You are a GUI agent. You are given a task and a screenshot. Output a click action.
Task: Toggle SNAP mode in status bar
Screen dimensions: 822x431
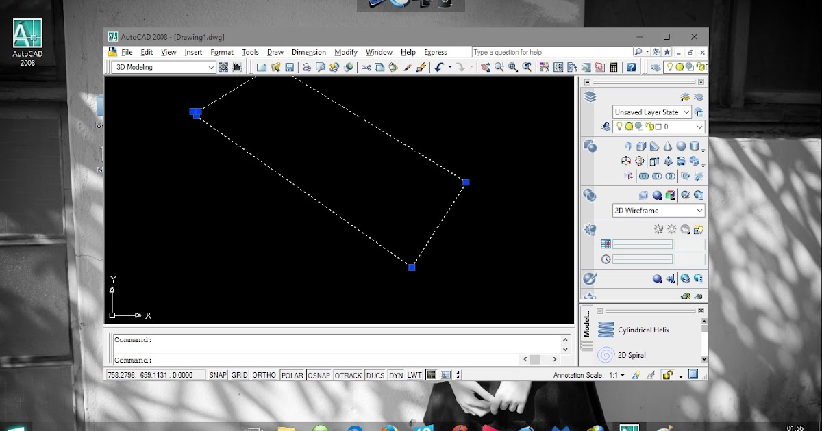coord(218,375)
